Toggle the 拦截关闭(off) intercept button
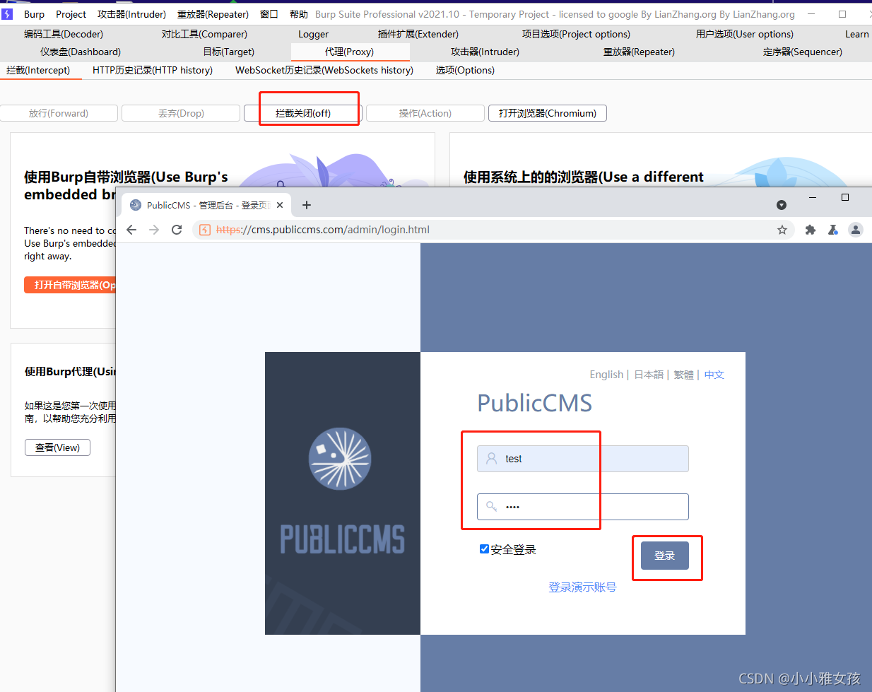 point(303,113)
